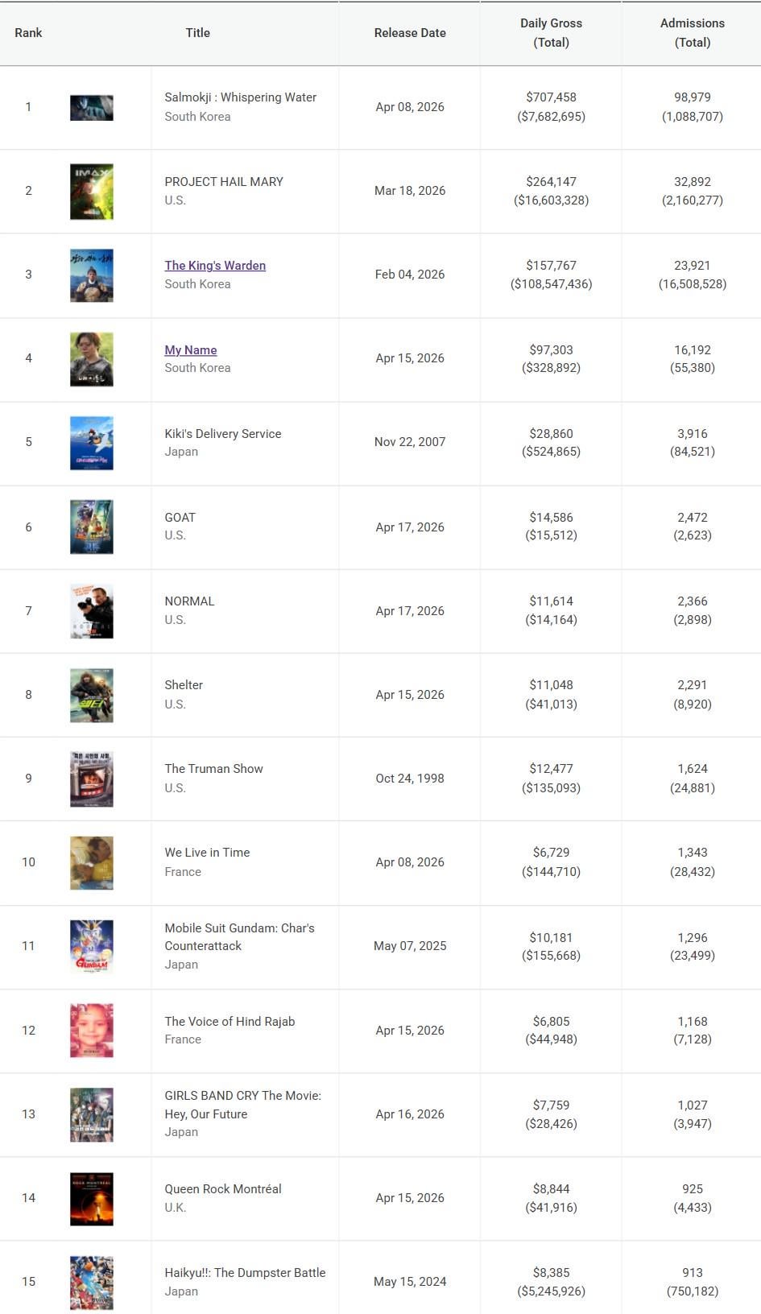Image resolution: width=761 pixels, height=1314 pixels.
Task: Open The Voice of Hind Rajab title
Action: point(230,1022)
